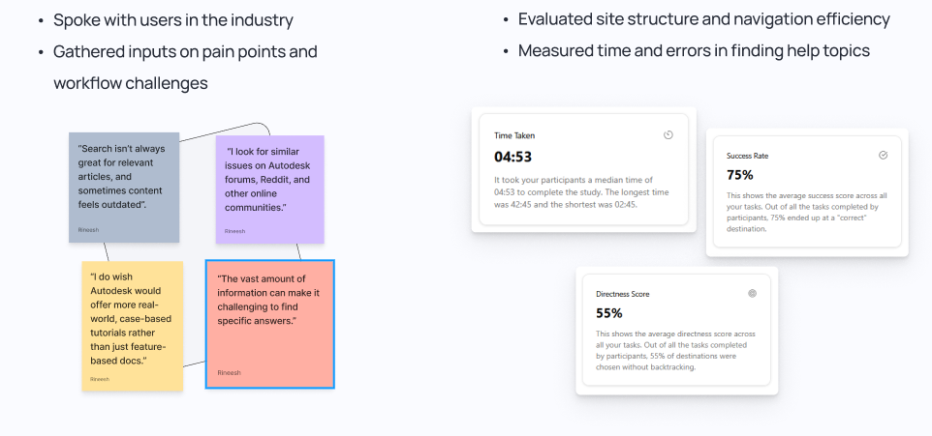This screenshot has width=932, height=436.
Task: Click the 75% success rate value
Action: [740, 175]
